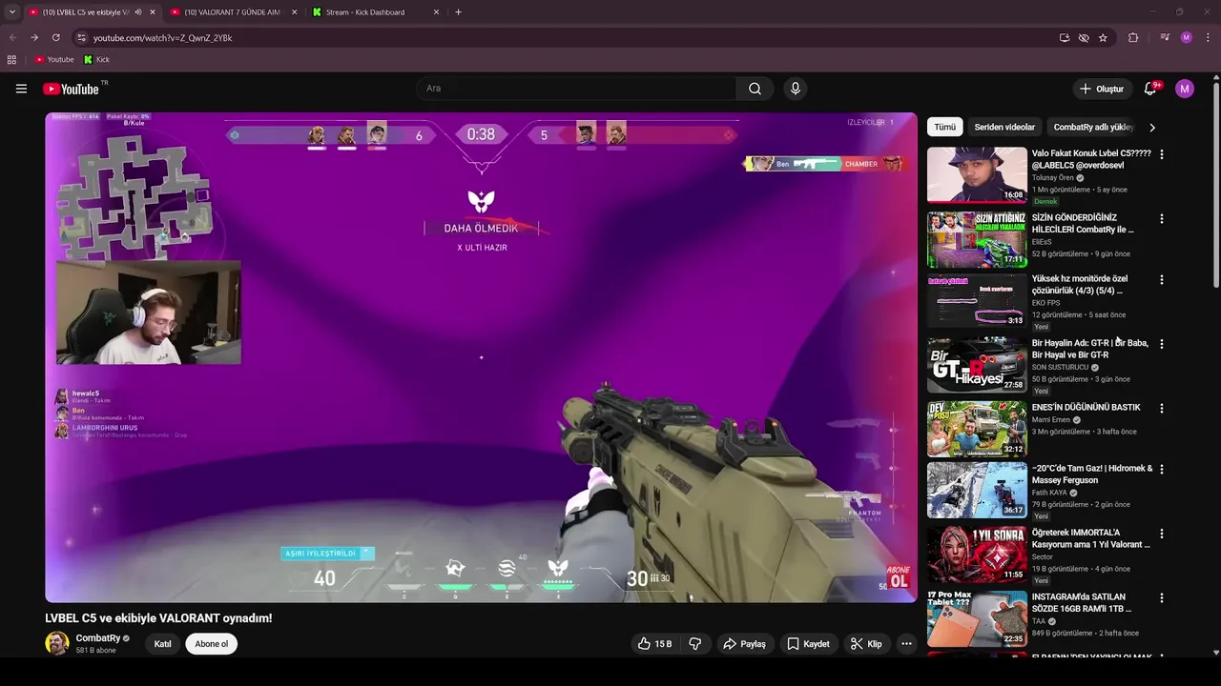
Task: Mute audio icon on LVBEL C5 tab
Action: tap(138, 12)
